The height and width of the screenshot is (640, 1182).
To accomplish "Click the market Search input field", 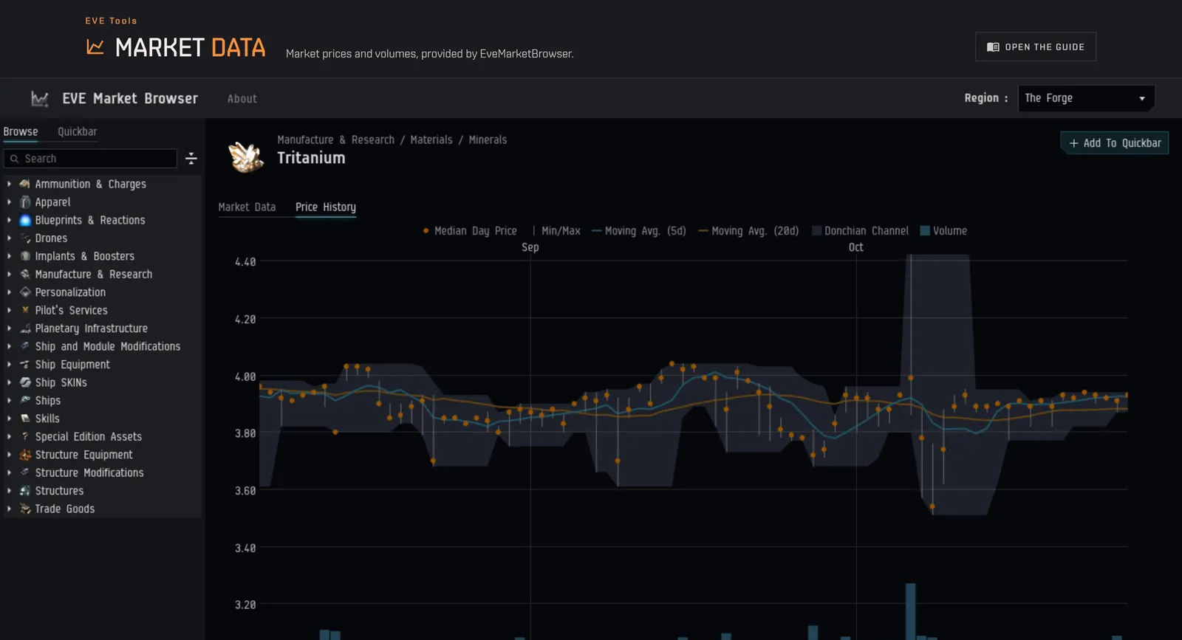I will (x=90, y=159).
